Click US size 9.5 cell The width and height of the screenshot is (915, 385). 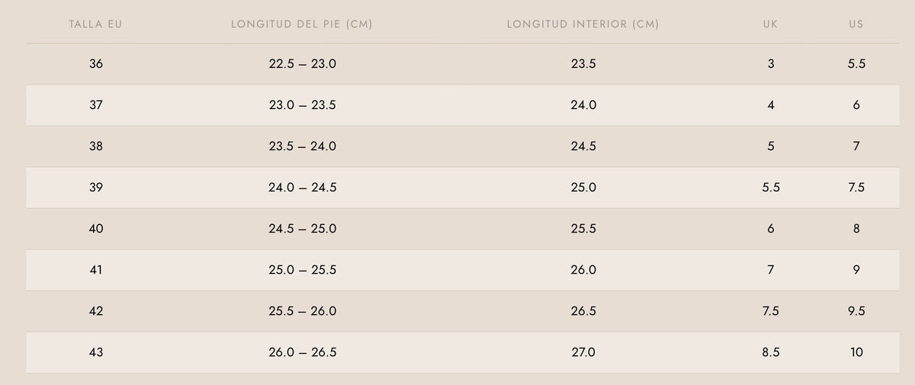[856, 311]
